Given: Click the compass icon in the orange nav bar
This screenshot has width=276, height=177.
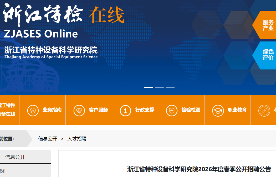Looking at the screenshot, I should 264,111.
